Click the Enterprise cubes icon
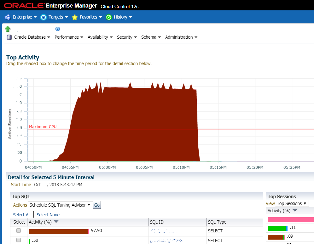The width and height of the screenshot is (314, 244). pos(8,17)
